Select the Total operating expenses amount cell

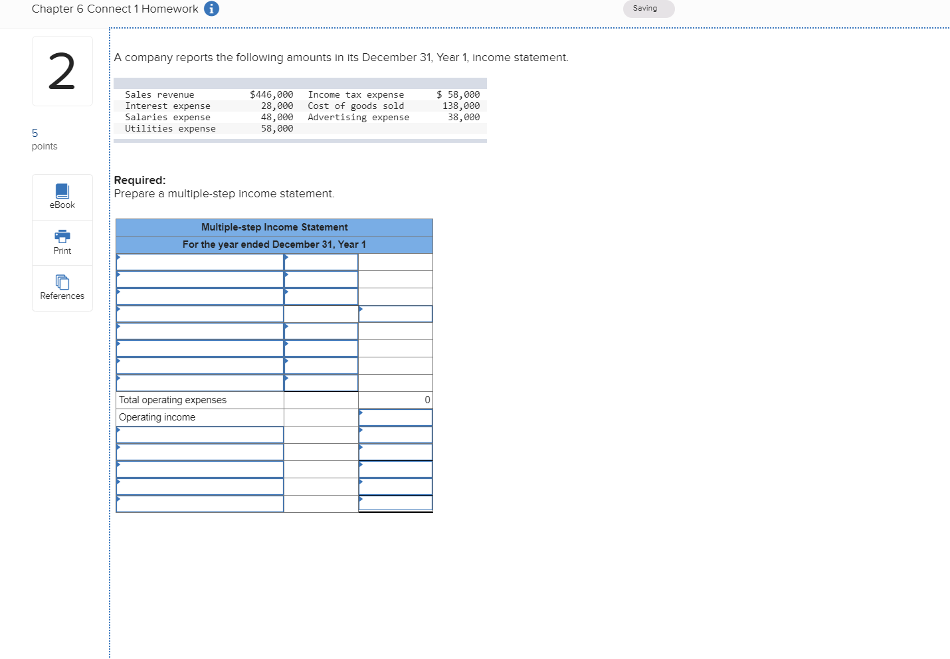(x=395, y=399)
